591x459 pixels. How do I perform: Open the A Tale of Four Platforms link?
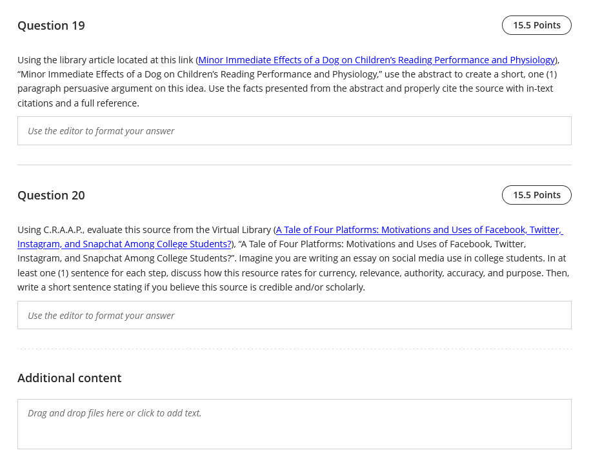pos(419,230)
